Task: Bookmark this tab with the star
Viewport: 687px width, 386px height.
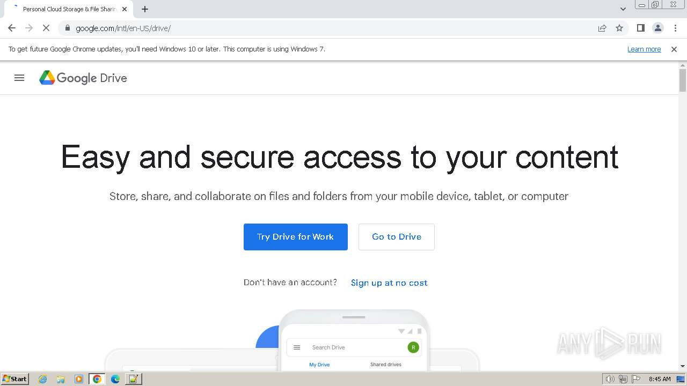Action: pos(619,28)
